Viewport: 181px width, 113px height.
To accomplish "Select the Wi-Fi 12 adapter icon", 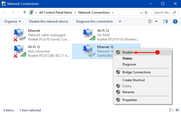I will pyautogui.click(x=89, y=35).
